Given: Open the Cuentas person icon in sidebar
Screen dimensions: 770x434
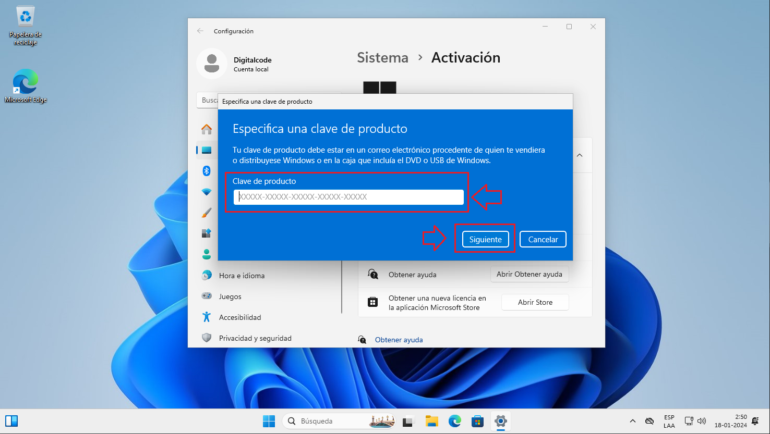Looking at the screenshot, I should tap(207, 254).
